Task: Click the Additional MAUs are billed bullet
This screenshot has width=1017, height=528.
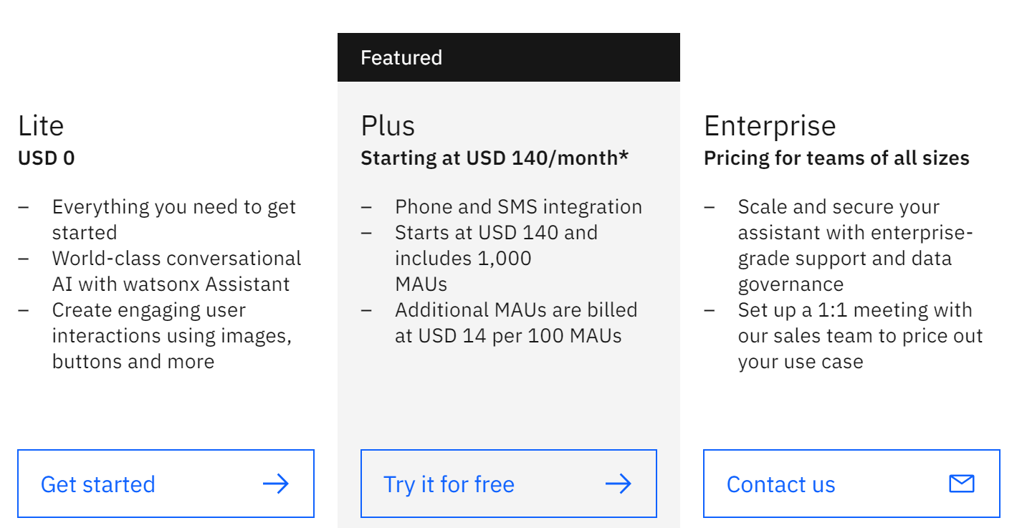Action: pos(516,323)
